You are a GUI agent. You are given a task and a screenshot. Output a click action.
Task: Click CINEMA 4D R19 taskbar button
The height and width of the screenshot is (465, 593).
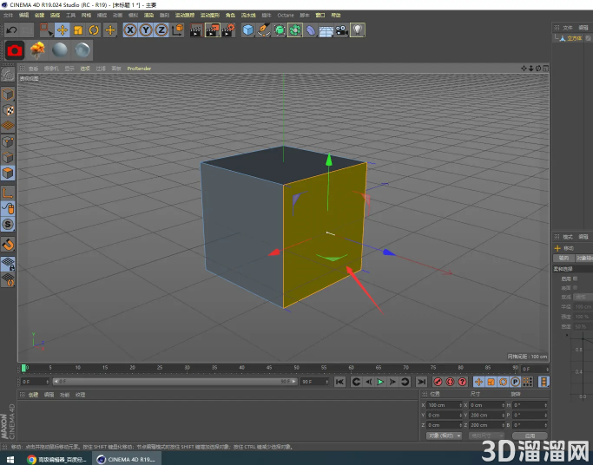(x=127, y=459)
